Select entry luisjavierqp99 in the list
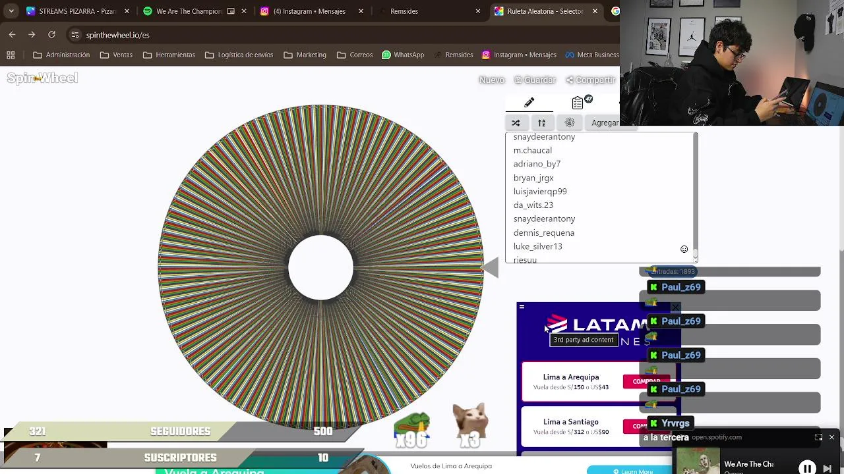 click(x=540, y=192)
